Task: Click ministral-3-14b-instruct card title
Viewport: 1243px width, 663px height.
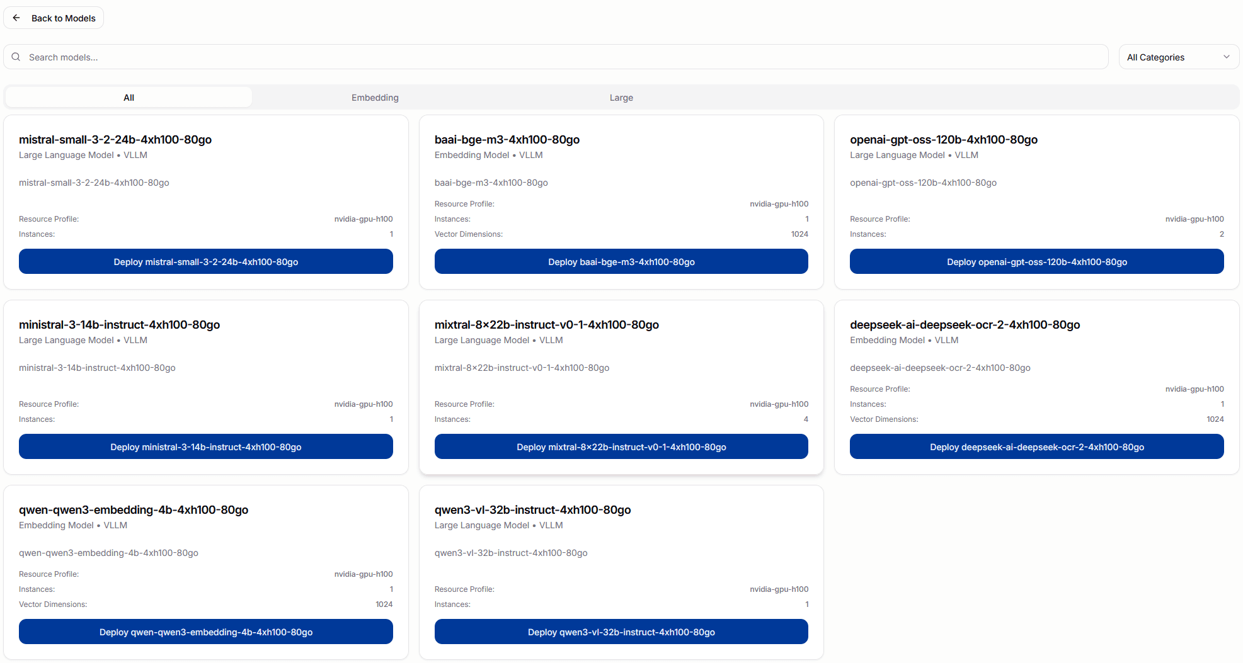Action: (x=120, y=325)
